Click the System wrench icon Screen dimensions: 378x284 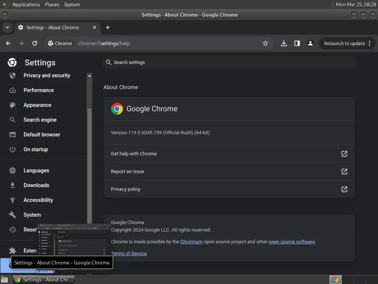(x=13, y=215)
